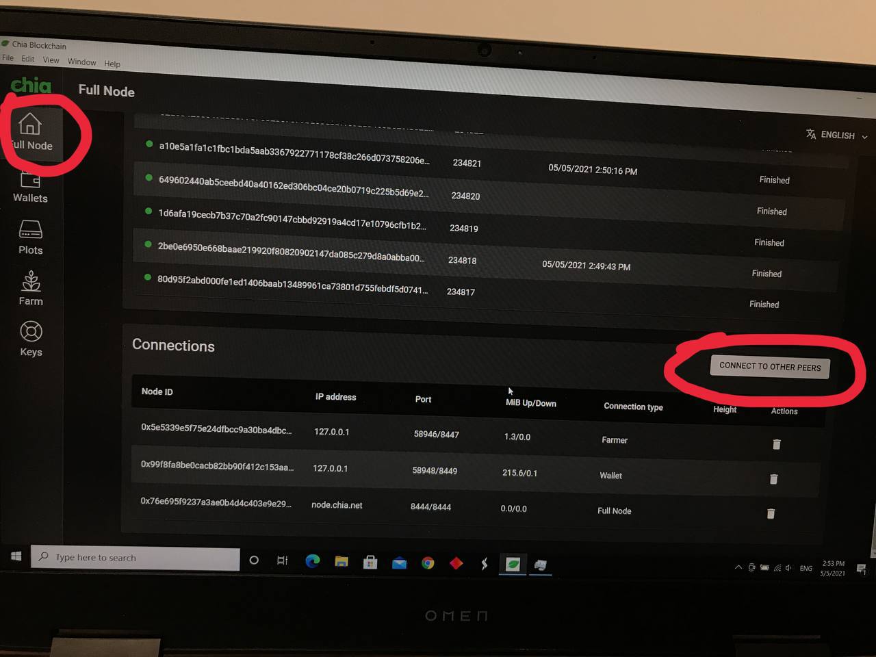Select block hash starting 1d6afa19cecb
Image resolution: width=876 pixels, height=657 pixels.
coord(292,219)
